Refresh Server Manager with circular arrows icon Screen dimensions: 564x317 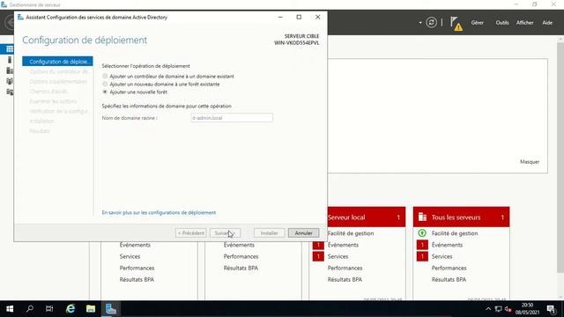pos(431,23)
